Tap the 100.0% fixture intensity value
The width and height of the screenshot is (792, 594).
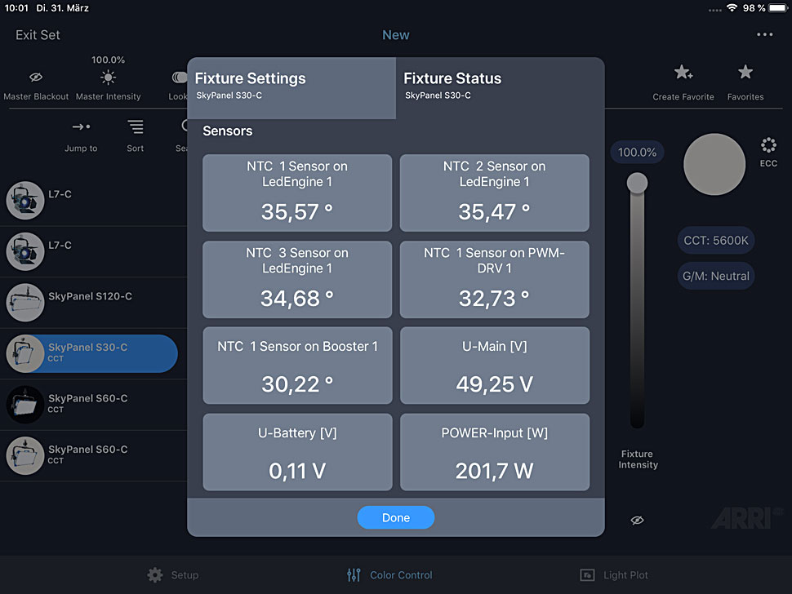[x=637, y=152]
